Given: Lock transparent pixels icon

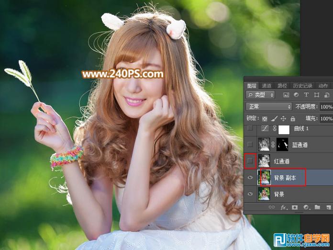Looking at the screenshot, I should (265, 119).
